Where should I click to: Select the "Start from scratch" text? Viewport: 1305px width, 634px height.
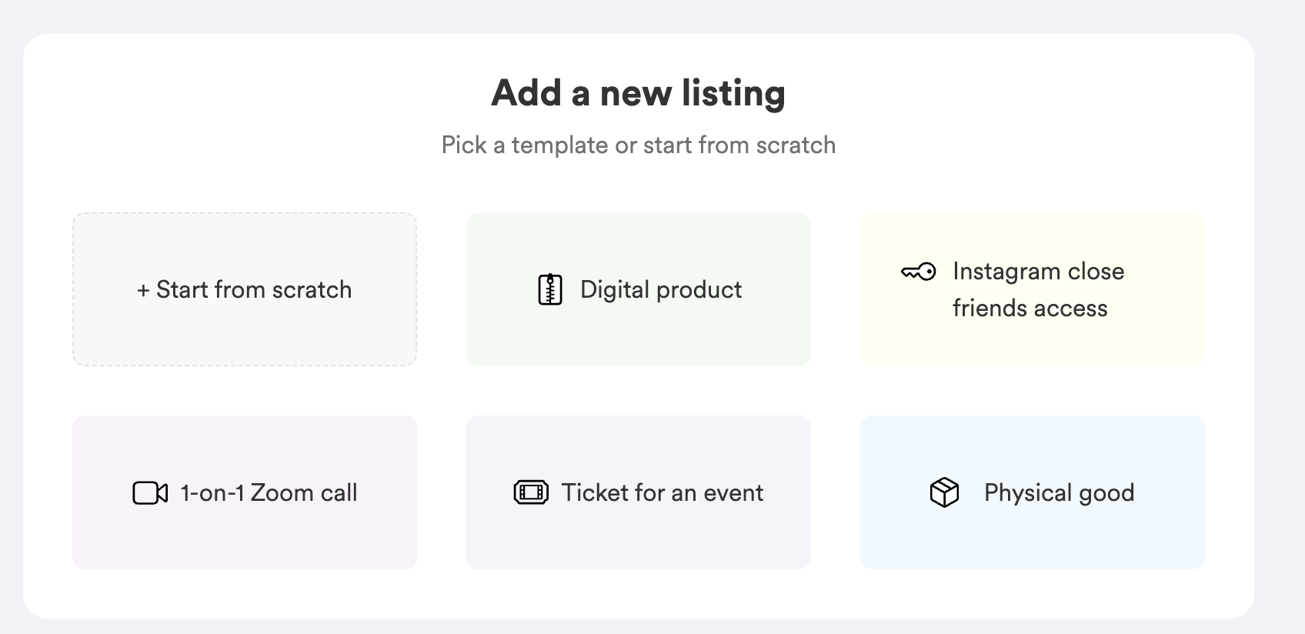click(x=254, y=290)
